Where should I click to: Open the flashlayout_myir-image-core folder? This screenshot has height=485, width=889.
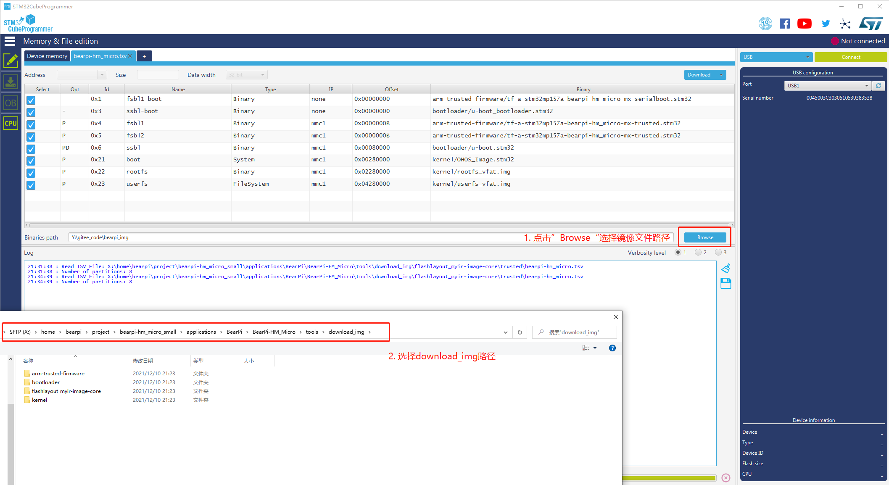tap(66, 391)
